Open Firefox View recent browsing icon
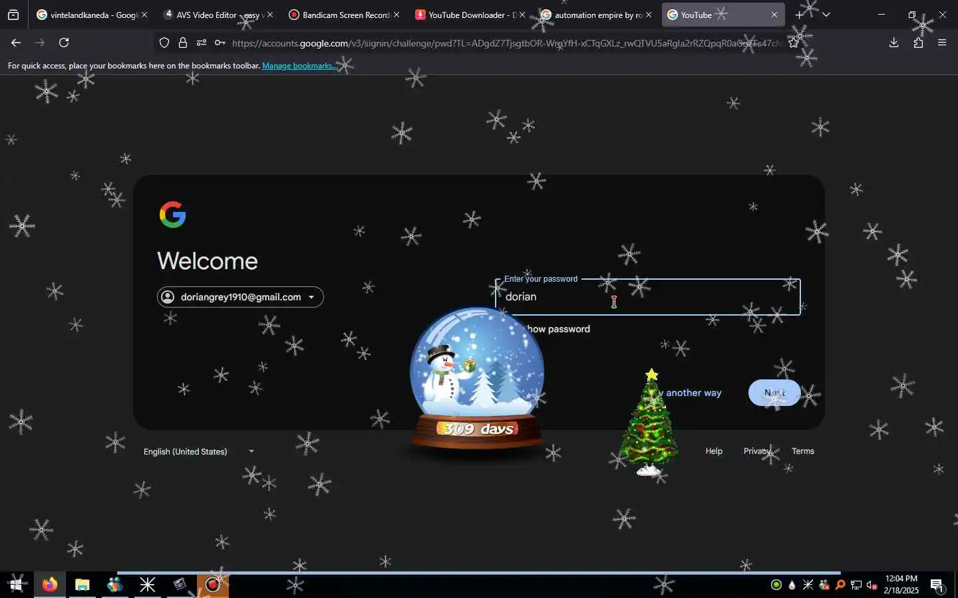Screen dimensions: 958x598 13,15
